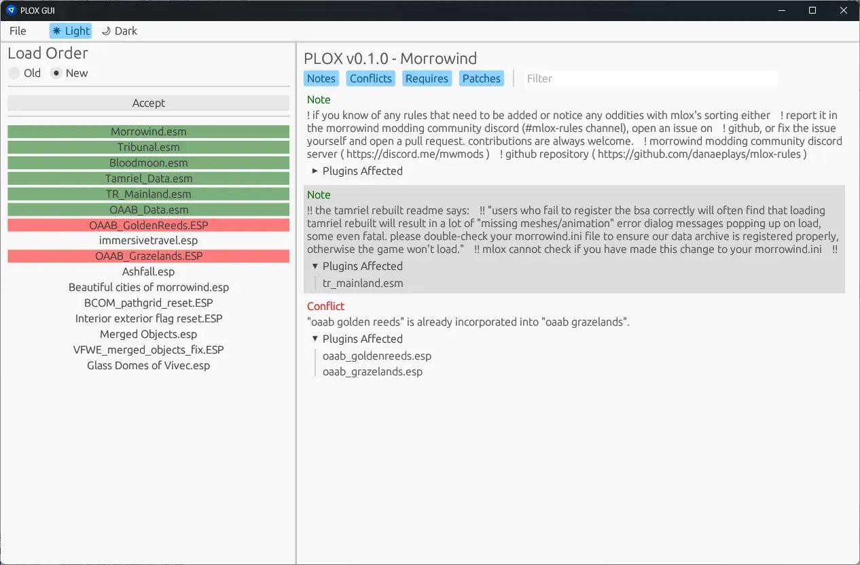
Task: Toggle the Notes filter
Action: tap(321, 78)
